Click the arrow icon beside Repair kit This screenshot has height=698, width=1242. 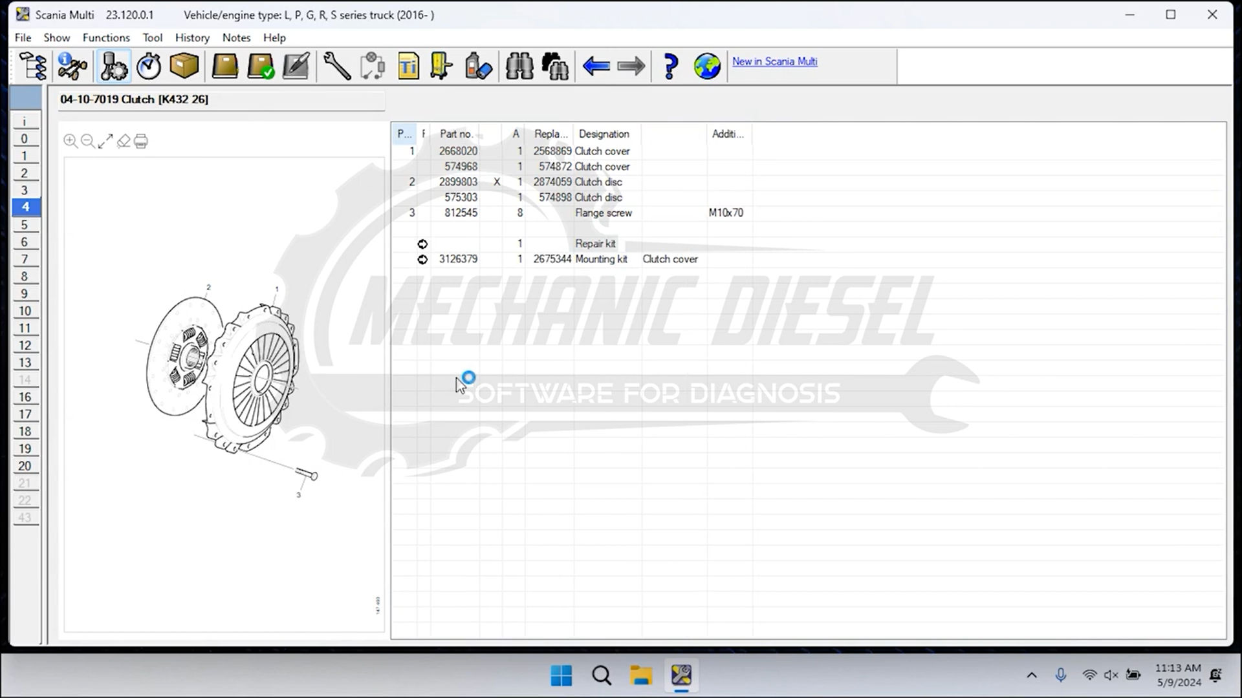[422, 244]
